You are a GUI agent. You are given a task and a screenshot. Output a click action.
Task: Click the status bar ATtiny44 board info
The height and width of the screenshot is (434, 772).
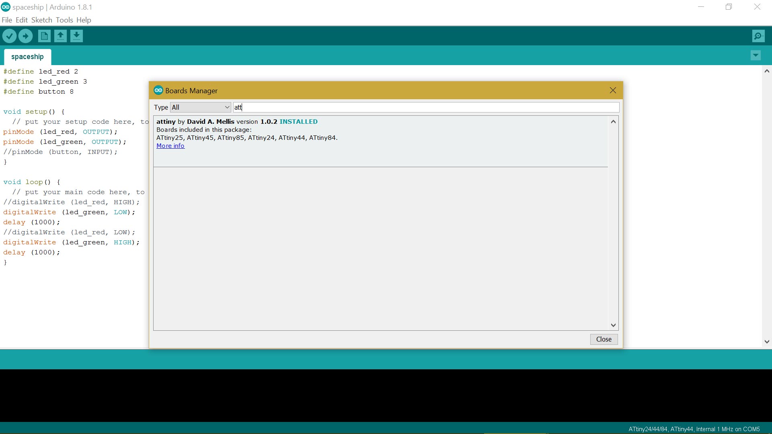pos(694,429)
